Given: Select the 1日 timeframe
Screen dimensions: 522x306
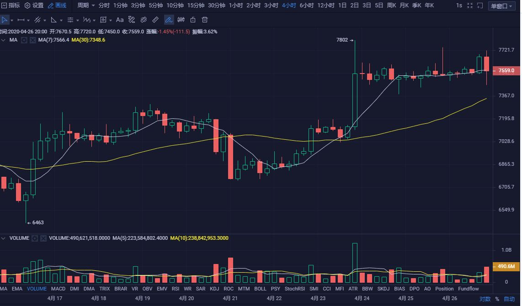Looking at the screenshot, I should pos(341,5).
